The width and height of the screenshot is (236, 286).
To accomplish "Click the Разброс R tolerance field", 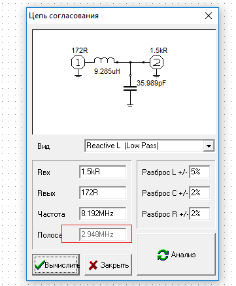I will [x=199, y=214].
